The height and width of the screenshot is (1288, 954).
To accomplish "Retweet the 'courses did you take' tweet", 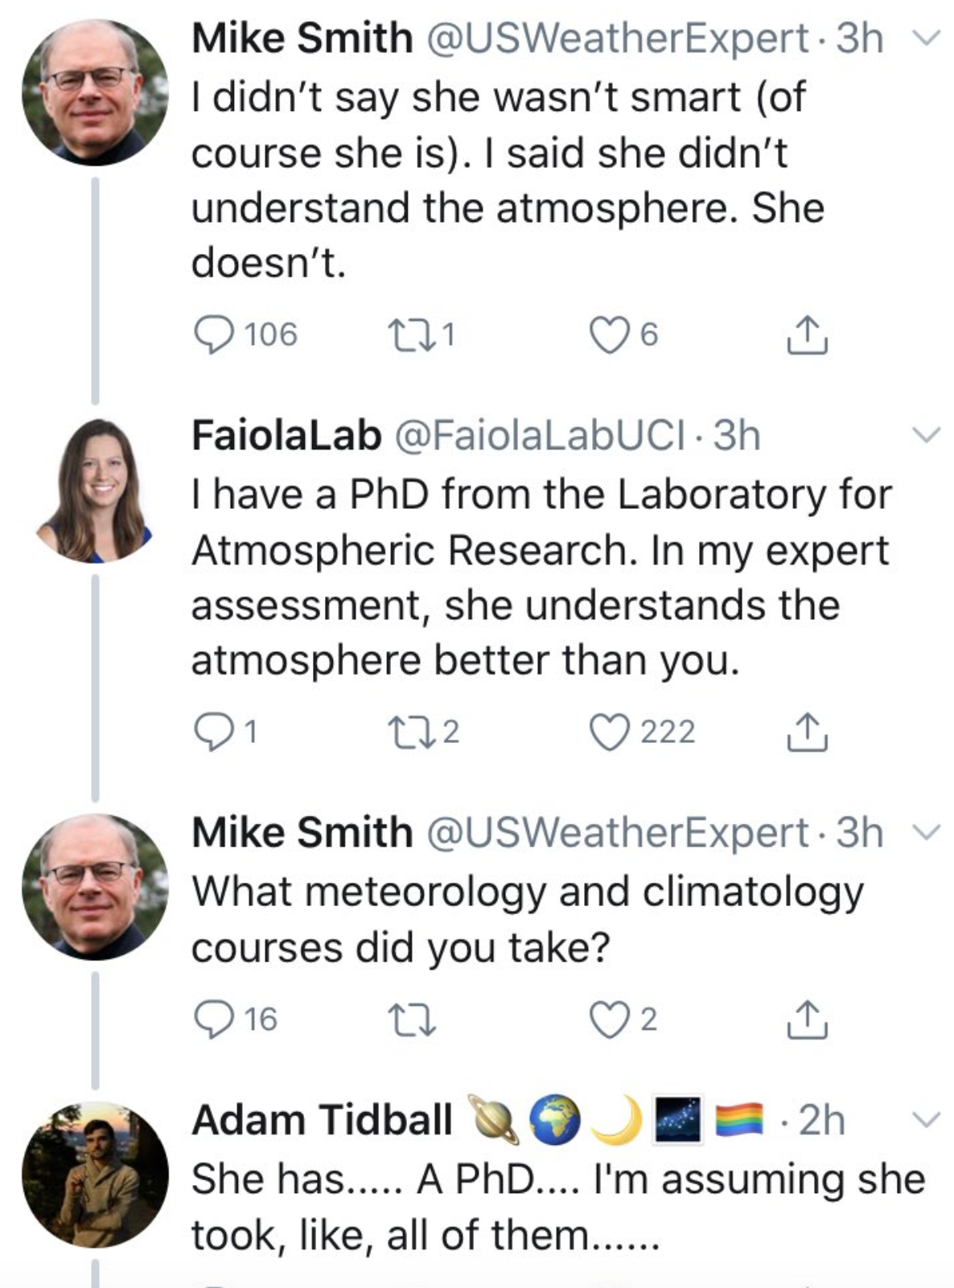I will [x=411, y=1019].
